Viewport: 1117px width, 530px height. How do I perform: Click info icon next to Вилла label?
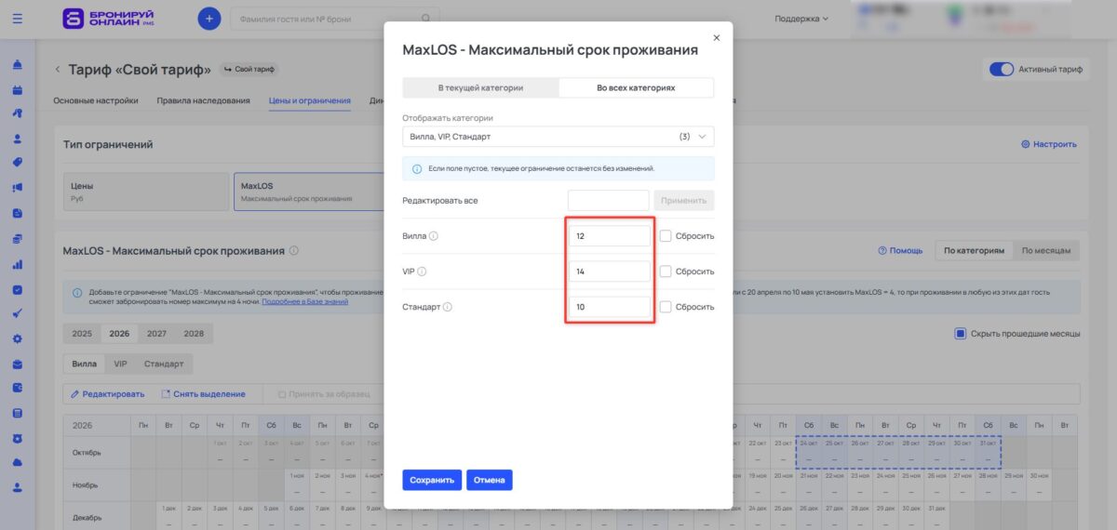coord(434,236)
